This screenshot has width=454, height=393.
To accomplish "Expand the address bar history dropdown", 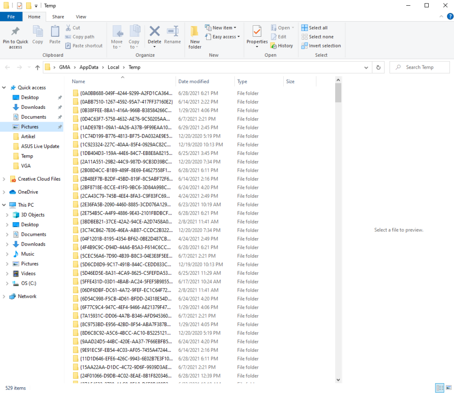I will 366,67.
